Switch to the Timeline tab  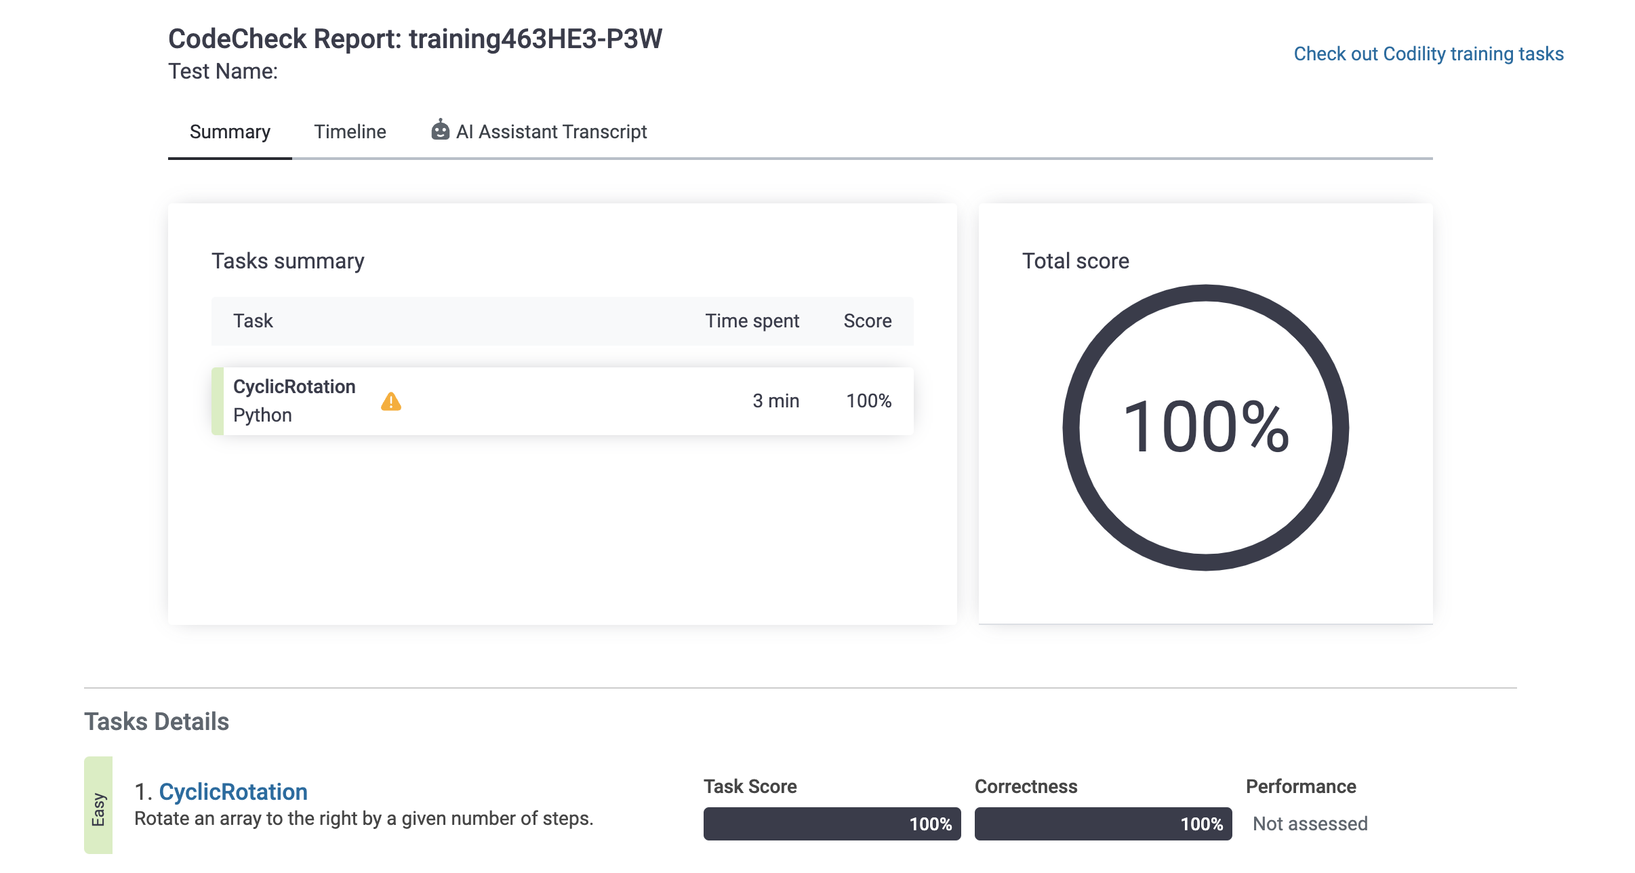pyautogui.click(x=350, y=131)
